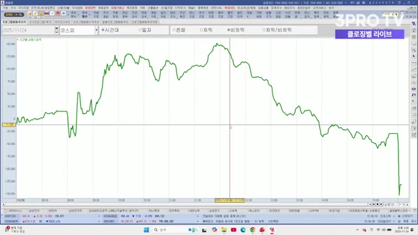
Task: Select the arrow pointer tool in right sidebar
Action: click(x=413, y=57)
